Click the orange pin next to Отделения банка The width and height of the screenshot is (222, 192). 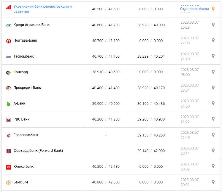point(213,9)
